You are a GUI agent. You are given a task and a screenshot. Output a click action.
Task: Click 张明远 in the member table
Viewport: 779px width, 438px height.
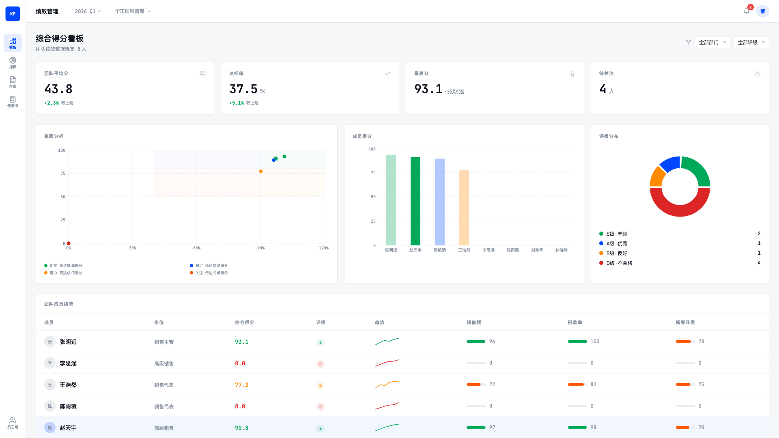pyautogui.click(x=68, y=342)
